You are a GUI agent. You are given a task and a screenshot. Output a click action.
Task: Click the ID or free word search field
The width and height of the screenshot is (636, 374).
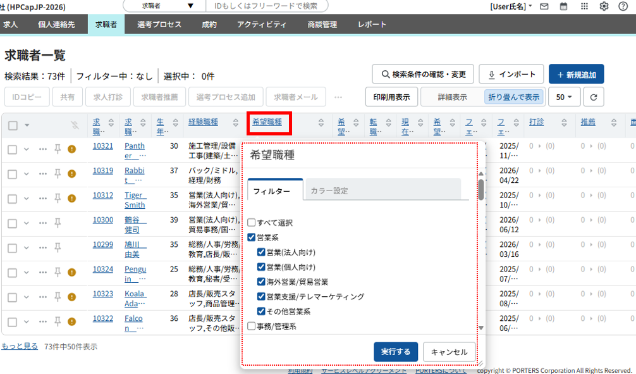tap(266, 6)
